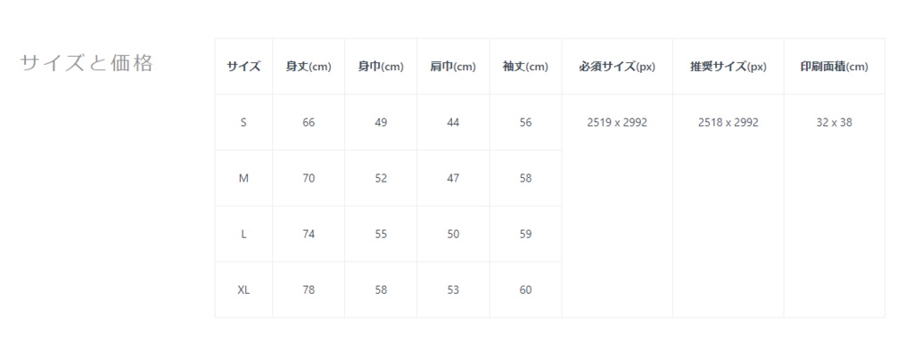Click the L size row label
The width and height of the screenshot is (913, 356).
tap(243, 234)
